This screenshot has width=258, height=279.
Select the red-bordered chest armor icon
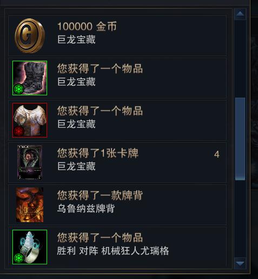tap(30, 120)
